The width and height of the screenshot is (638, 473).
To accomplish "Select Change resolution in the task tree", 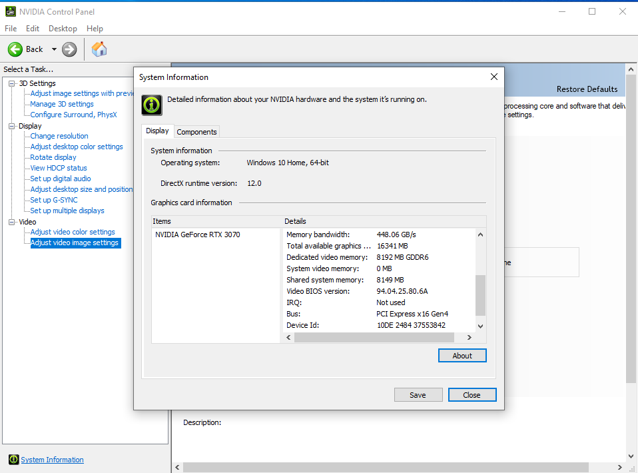I will coord(59,136).
